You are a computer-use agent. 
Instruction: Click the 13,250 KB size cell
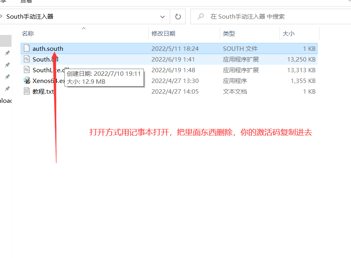301,59
